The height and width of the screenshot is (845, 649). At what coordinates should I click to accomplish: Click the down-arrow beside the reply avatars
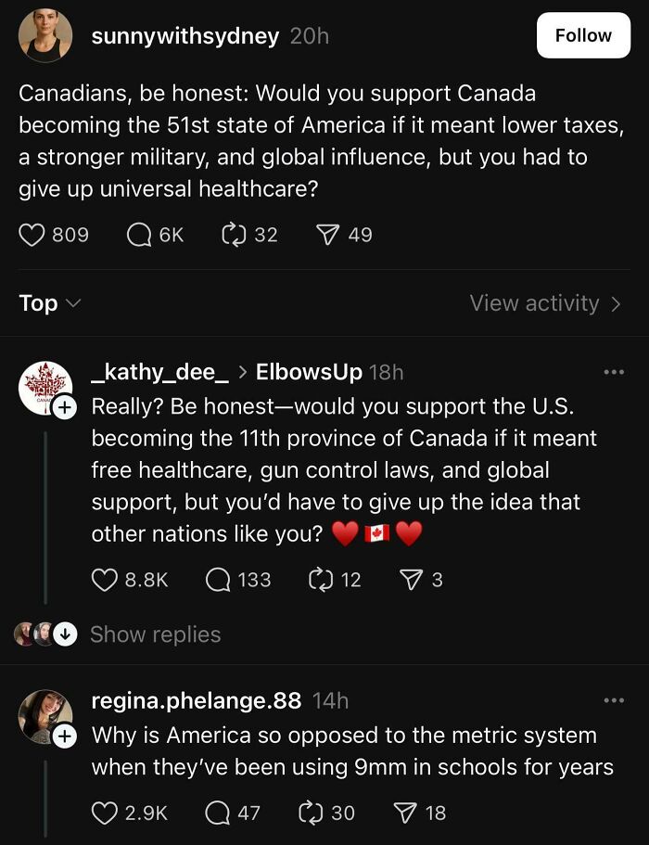tap(63, 634)
